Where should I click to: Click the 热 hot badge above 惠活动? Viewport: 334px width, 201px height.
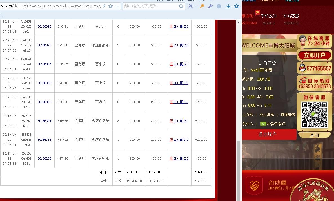point(258,12)
